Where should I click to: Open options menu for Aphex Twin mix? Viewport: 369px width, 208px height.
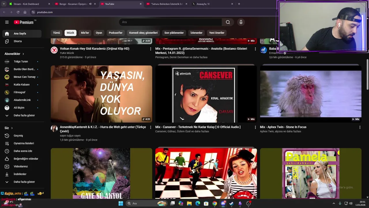click(360, 127)
